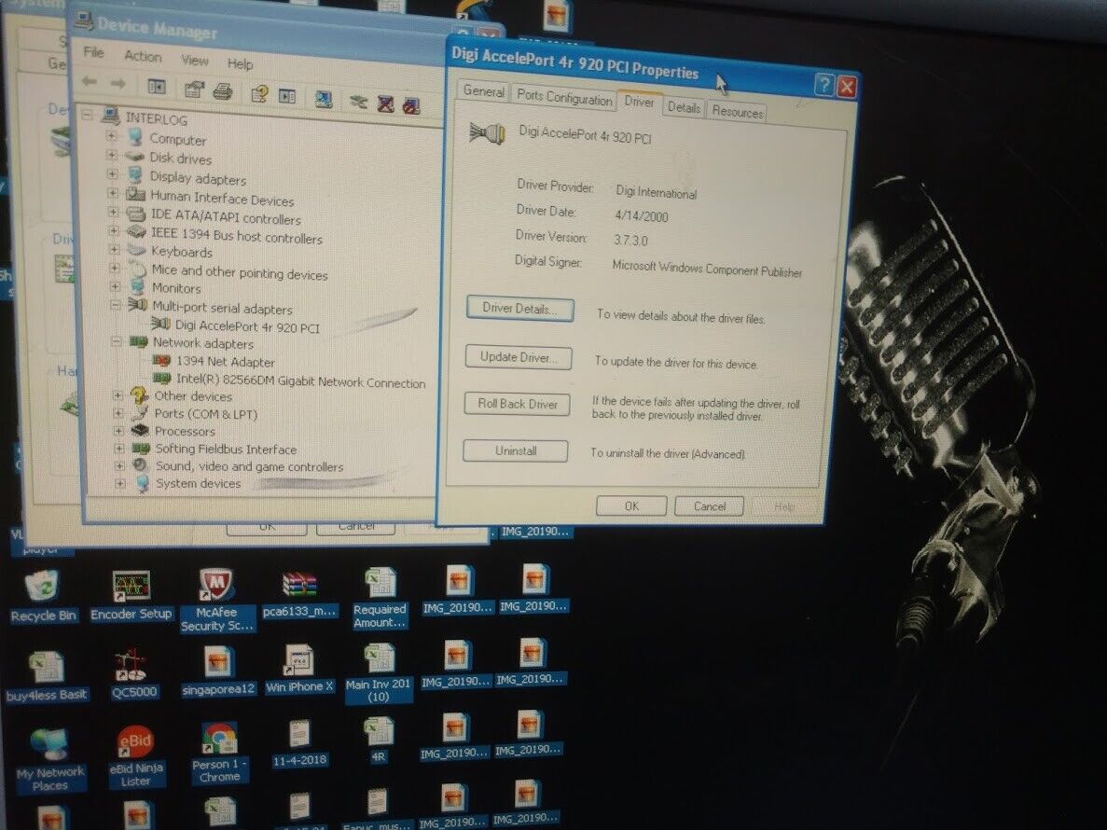This screenshot has width=1107, height=830.
Task: Open the Person 1 - Chrome shortcut
Action: (219, 753)
